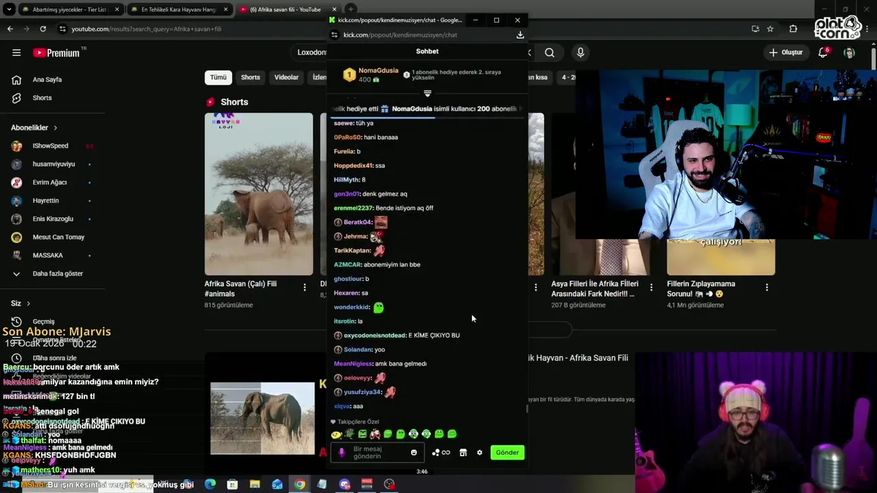Screen dimensions: 877x493
Task: Pick the yellow lemon emote in Kick chat
Action: (x=336, y=434)
